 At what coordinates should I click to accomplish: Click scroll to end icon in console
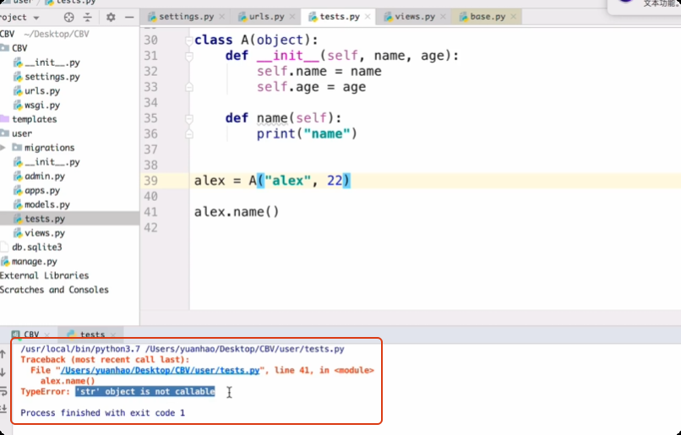click(3, 409)
